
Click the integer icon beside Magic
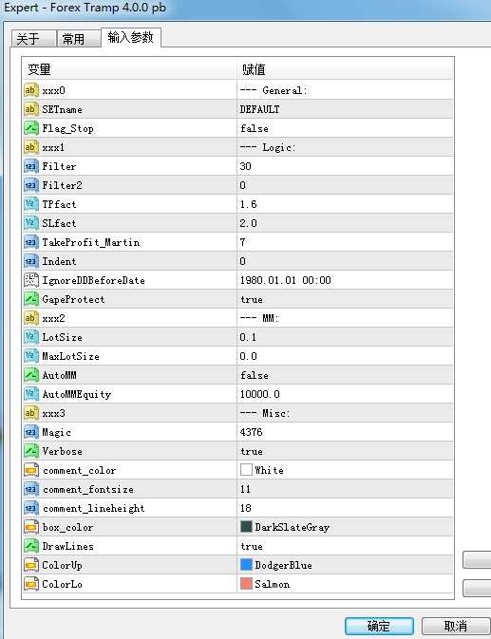point(31,432)
